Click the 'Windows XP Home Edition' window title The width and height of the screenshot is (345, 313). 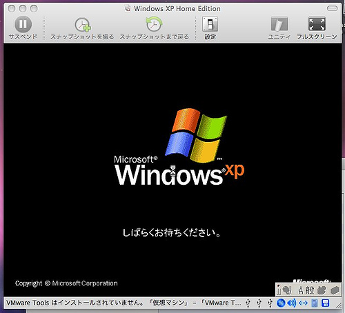pyautogui.click(x=177, y=9)
